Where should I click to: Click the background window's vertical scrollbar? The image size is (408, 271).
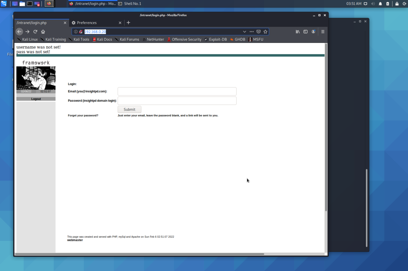[x=367, y=208]
